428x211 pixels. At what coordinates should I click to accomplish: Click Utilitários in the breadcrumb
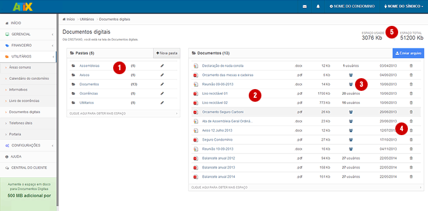(x=87, y=20)
